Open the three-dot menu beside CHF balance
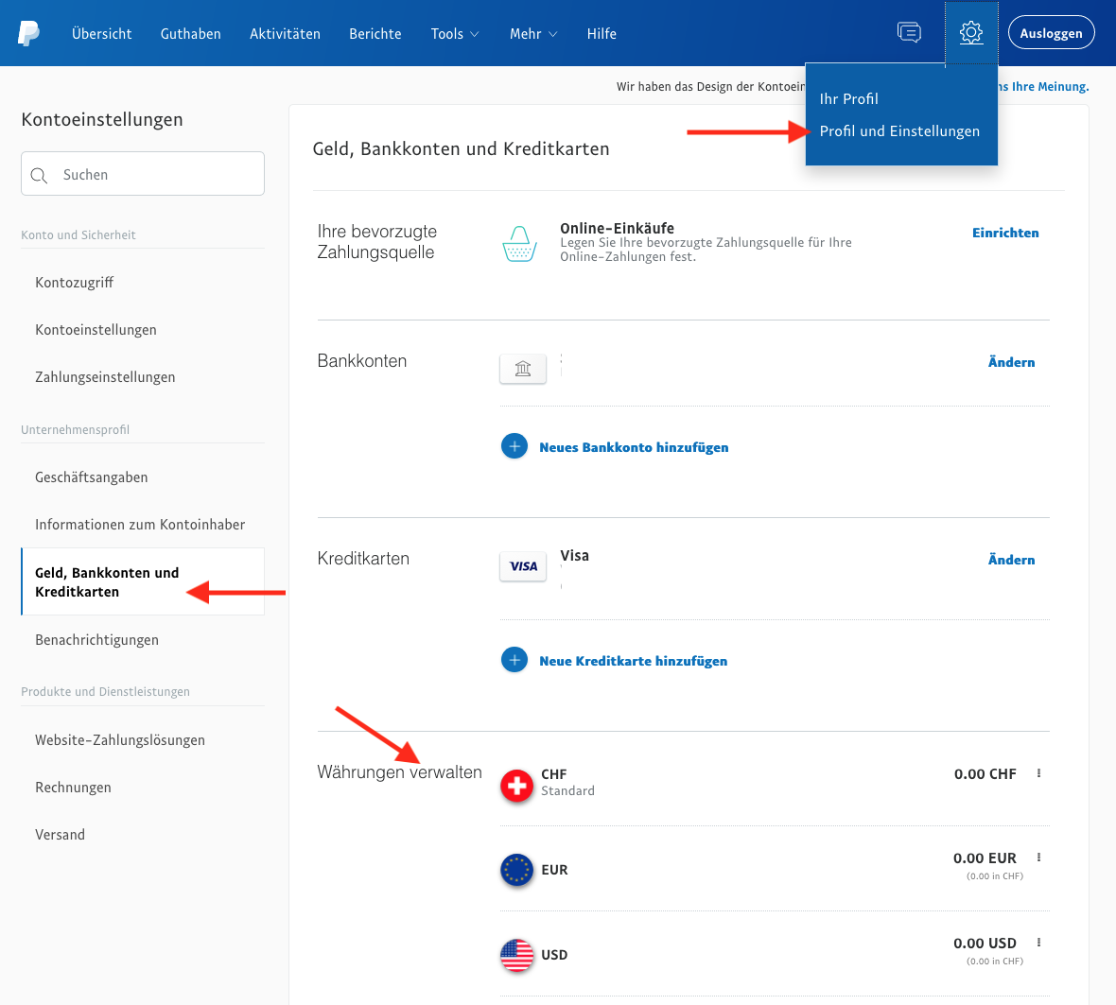This screenshot has height=1005, width=1116. point(1038,773)
